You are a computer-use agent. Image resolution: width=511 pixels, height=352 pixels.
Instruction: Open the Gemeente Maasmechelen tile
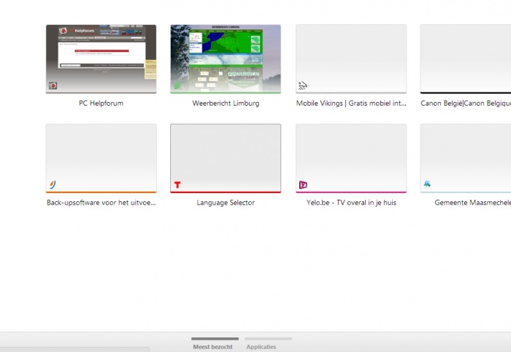click(x=466, y=158)
